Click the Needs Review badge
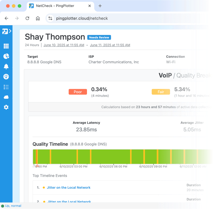 pyautogui.click(x=99, y=37)
